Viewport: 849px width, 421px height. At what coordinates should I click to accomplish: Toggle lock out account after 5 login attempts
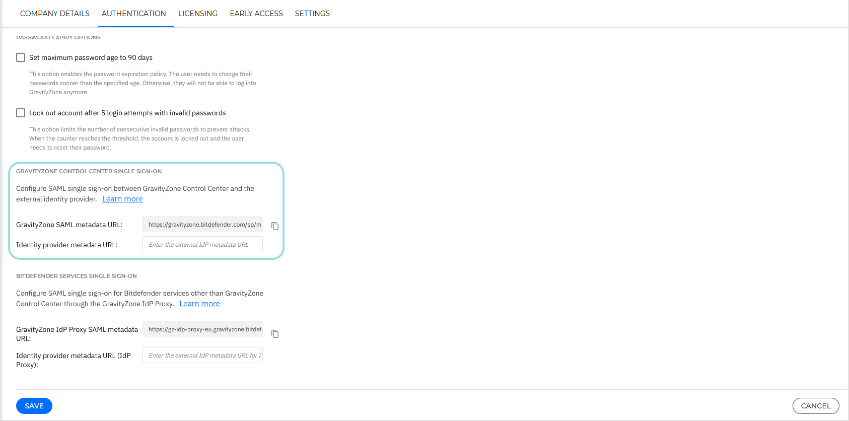pos(21,113)
